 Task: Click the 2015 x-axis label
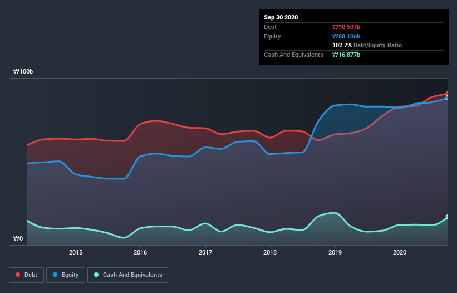pos(76,252)
